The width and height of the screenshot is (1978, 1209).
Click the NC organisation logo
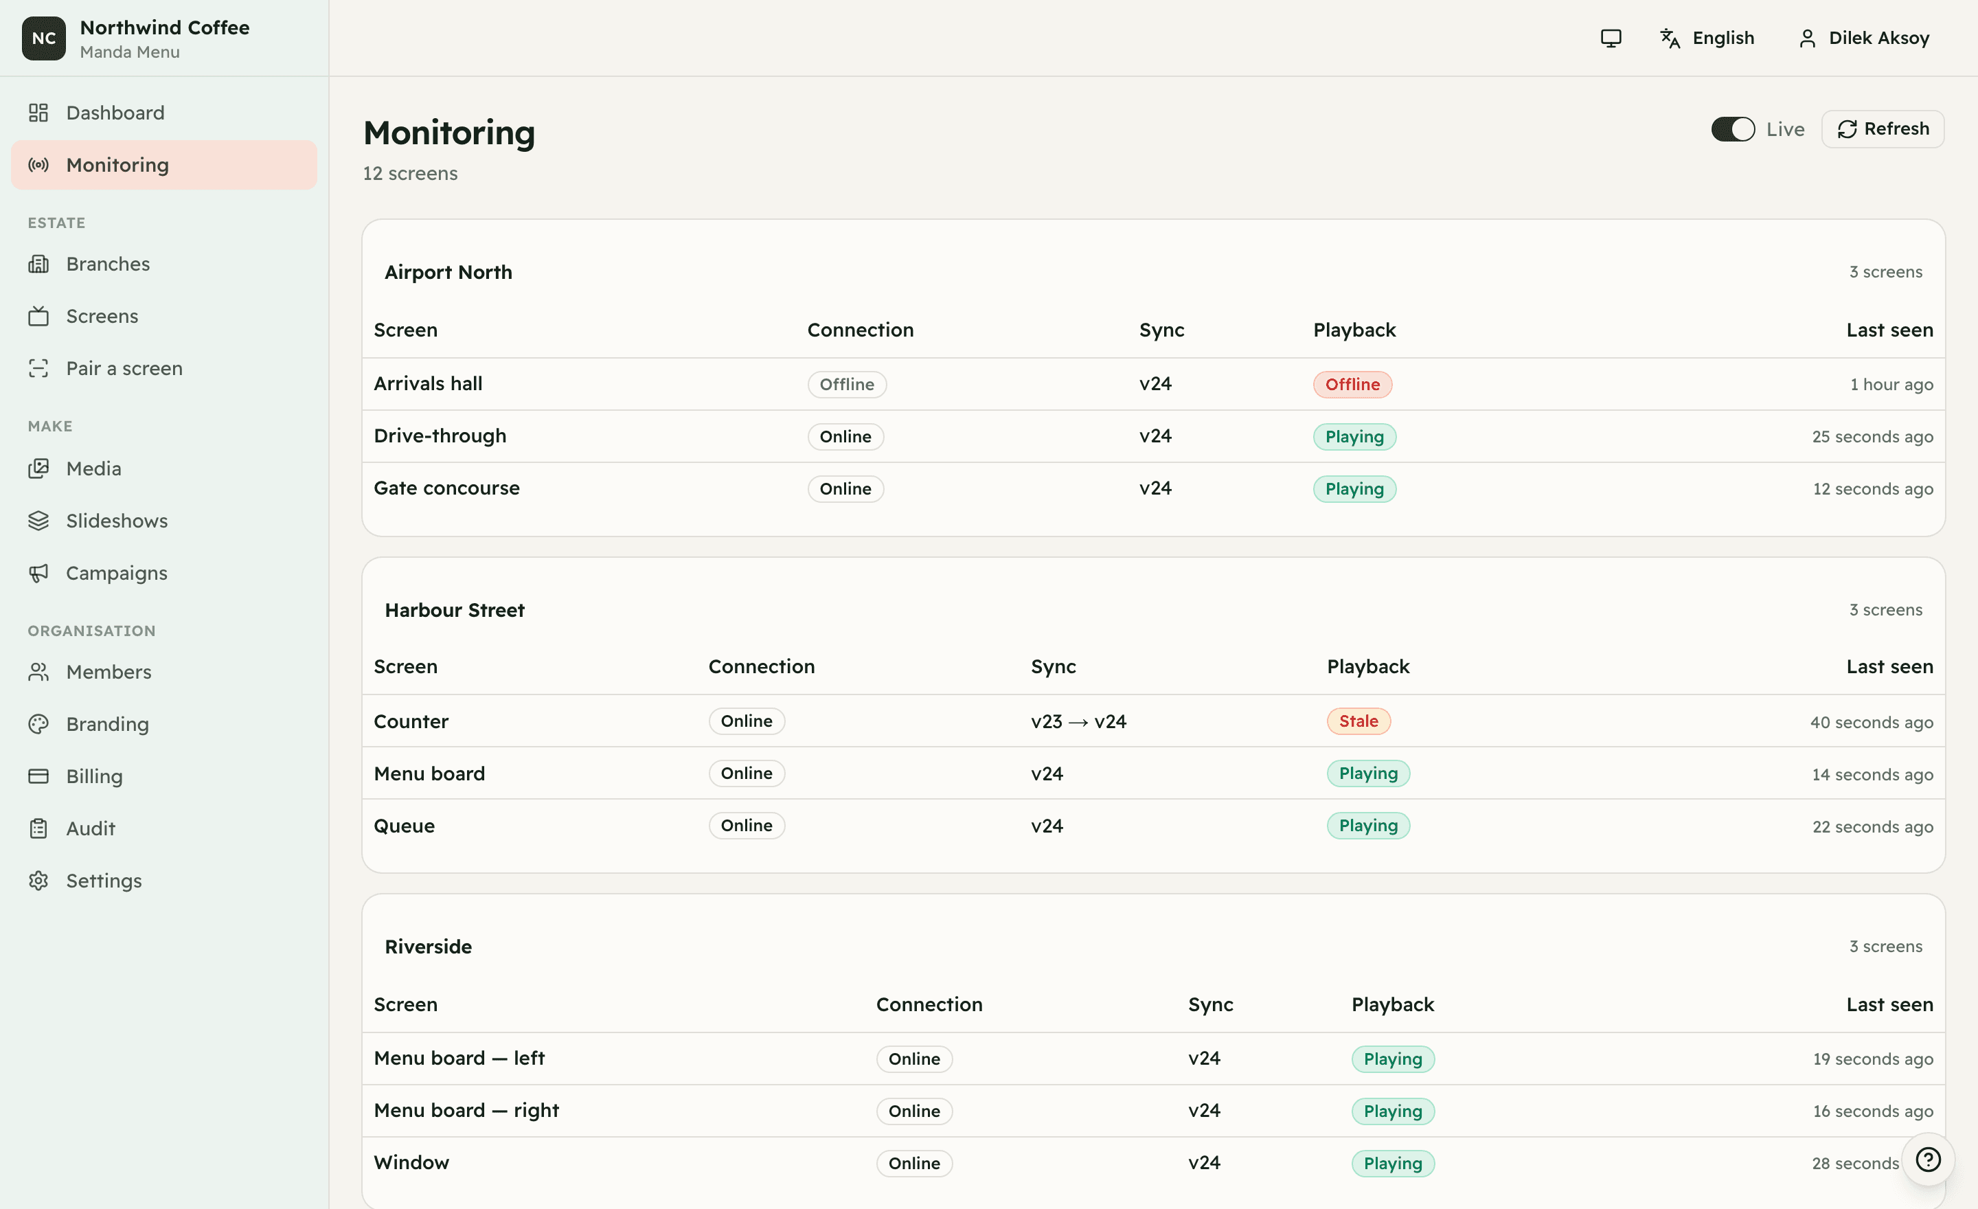[44, 38]
